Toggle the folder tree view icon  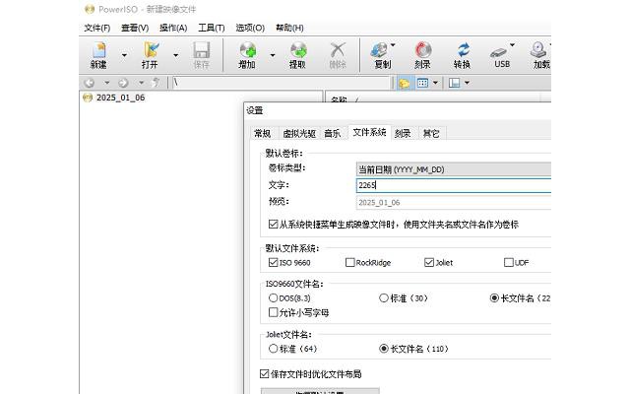[x=405, y=83]
